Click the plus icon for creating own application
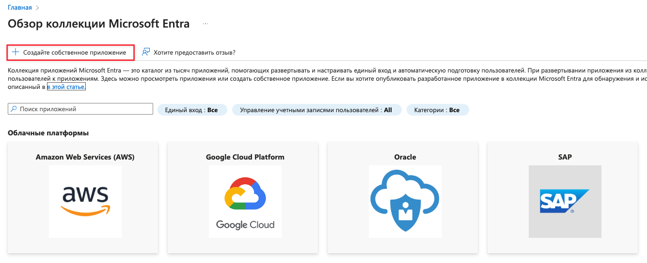Viewport: 647px width, 263px height. [16, 52]
